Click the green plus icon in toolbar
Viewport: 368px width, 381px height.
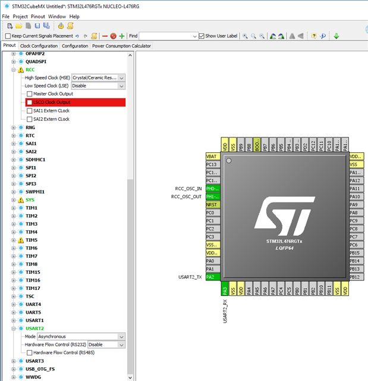122,36
